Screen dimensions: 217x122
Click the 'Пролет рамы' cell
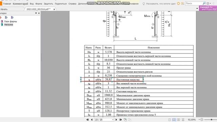click(x=154, y=68)
